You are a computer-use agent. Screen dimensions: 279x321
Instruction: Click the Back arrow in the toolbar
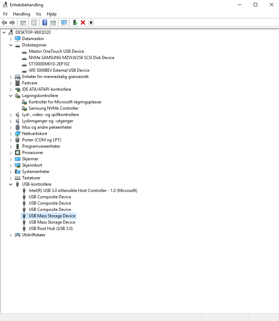(x=4, y=23)
